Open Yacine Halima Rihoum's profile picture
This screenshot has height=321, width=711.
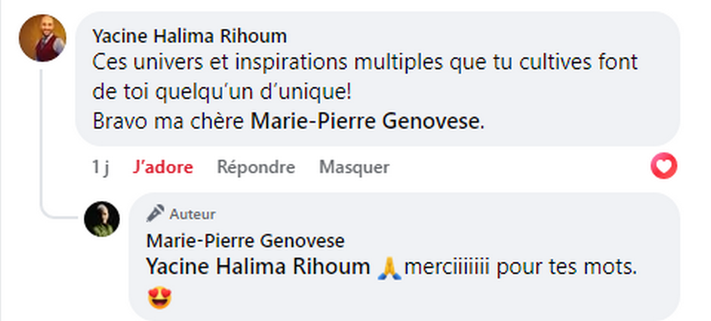click(x=43, y=38)
